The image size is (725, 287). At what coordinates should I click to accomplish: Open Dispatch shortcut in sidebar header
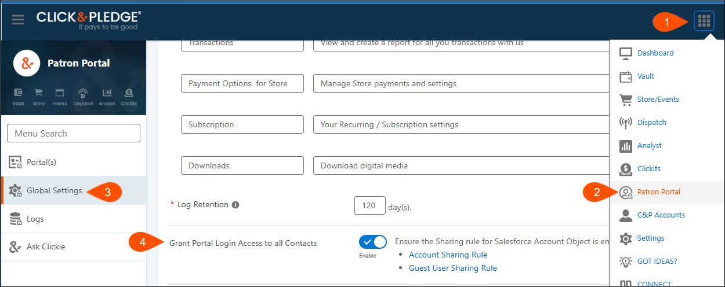[x=83, y=97]
